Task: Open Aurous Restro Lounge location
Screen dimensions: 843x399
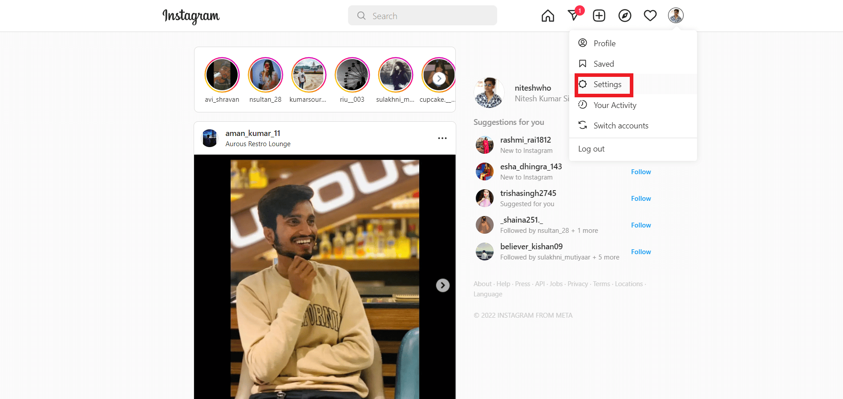Action: coord(258,144)
